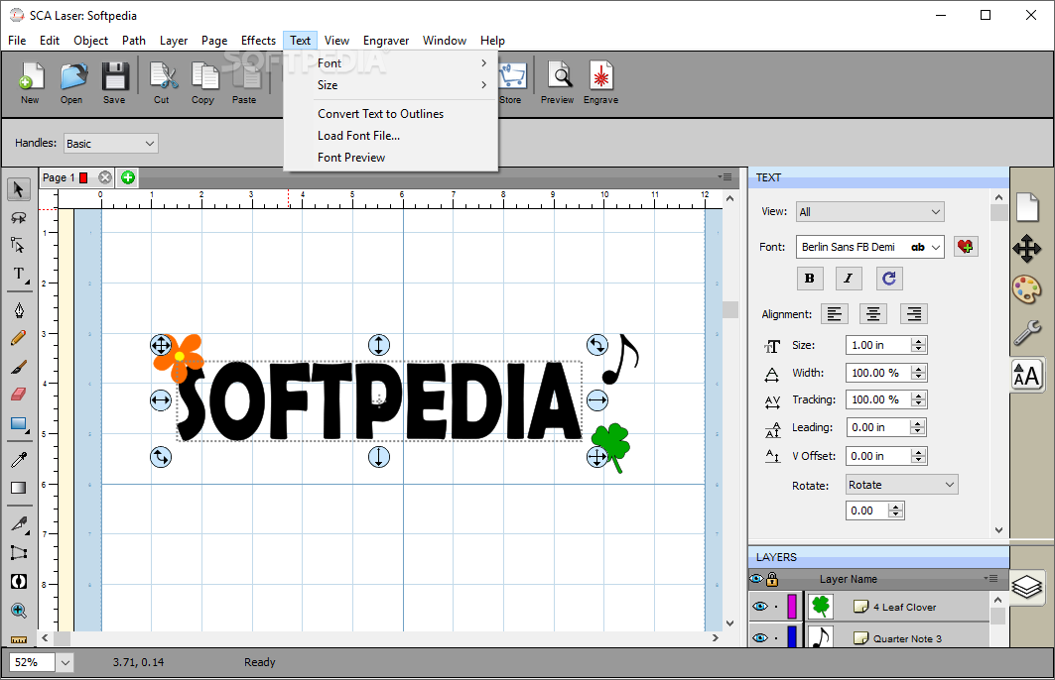Open the wrench settings side panel
Viewport: 1055px width, 680px height.
[1027, 332]
